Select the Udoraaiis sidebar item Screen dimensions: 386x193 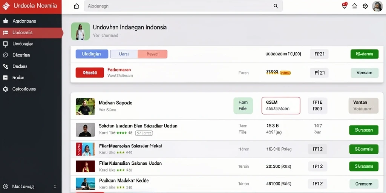coord(31,32)
